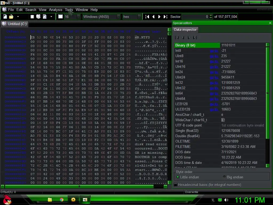Open the View menu
Viewport: 273px width, 205px height.
tap(43, 10)
